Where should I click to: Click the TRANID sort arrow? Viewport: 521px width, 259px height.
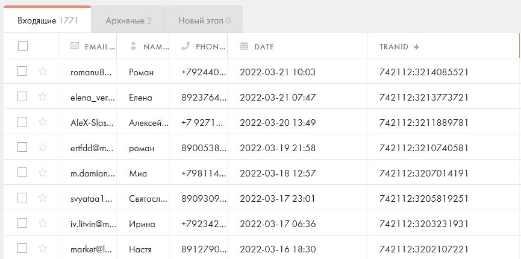tap(416, 47)
